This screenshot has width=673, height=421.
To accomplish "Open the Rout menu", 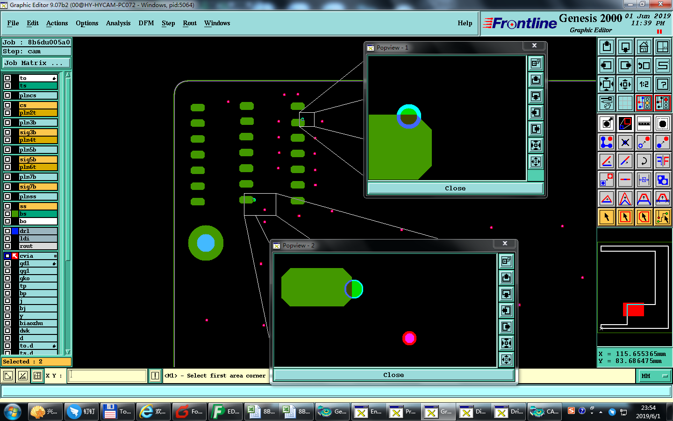I will click(190, 23).
